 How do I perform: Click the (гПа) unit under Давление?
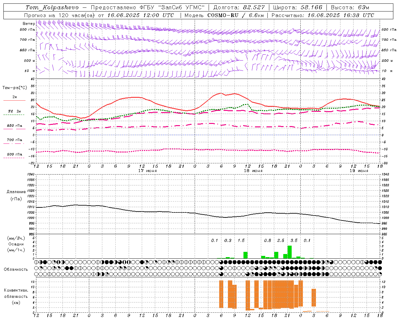(16, 199)
